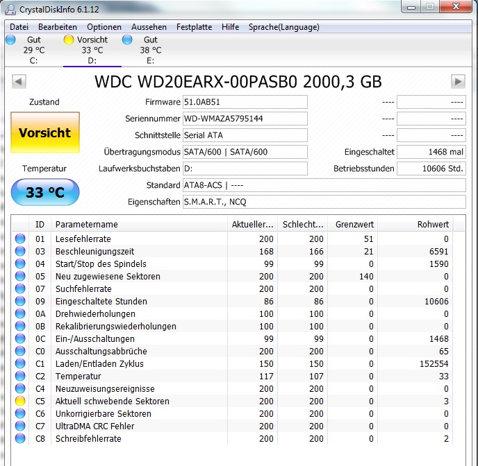
Task: Select Laden/Entladen Zyklus raw value 152554
Action: [x=434, y=364]
